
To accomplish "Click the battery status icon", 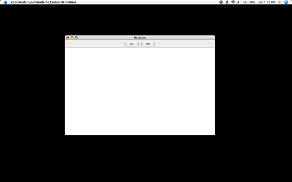I will (x=245, y=2).
